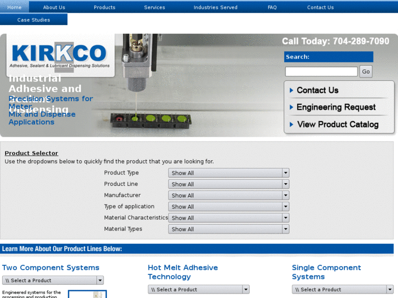This screenshot has width=398, height=298.
Task: Select Contact Us in top navigation
Action: coord(320,7)
